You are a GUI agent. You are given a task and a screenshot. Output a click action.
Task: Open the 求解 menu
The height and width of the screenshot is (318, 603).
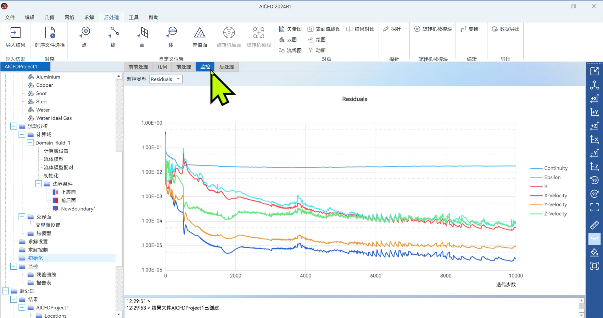click(89, 17)
